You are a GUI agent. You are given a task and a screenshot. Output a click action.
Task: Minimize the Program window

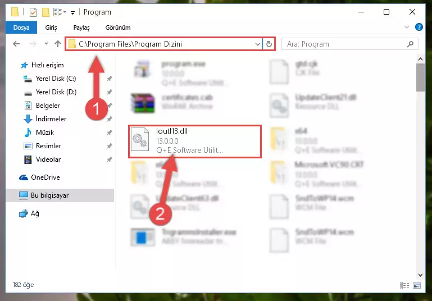pos(361,12)
